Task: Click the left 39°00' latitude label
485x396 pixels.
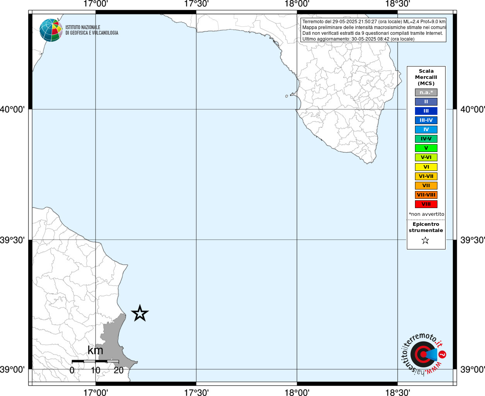Action: 12,369
